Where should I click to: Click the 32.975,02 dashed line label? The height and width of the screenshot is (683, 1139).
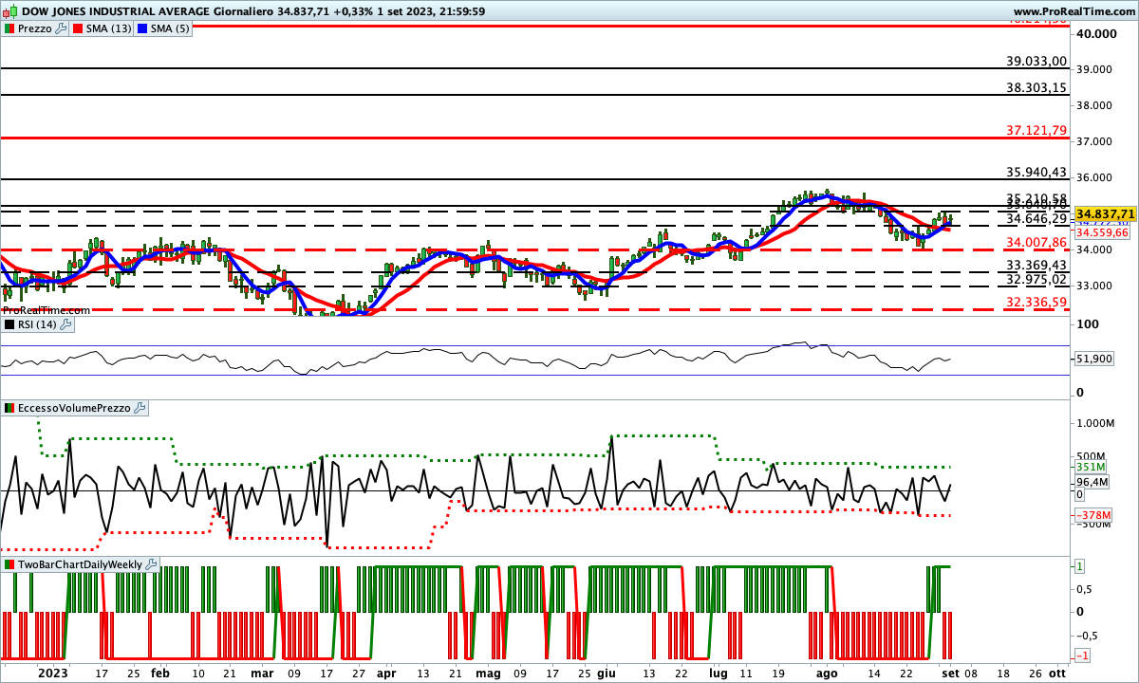tap(1036, 279)
